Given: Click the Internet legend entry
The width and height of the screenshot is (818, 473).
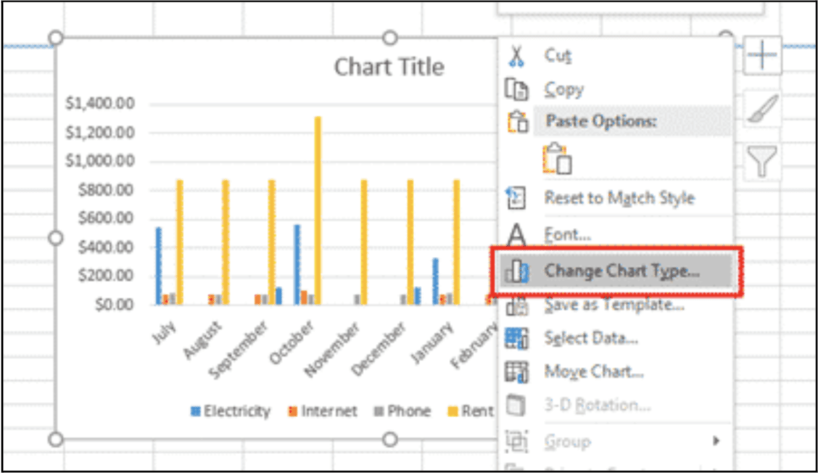Looking at the screenshot, I should [x=323, y=411].
